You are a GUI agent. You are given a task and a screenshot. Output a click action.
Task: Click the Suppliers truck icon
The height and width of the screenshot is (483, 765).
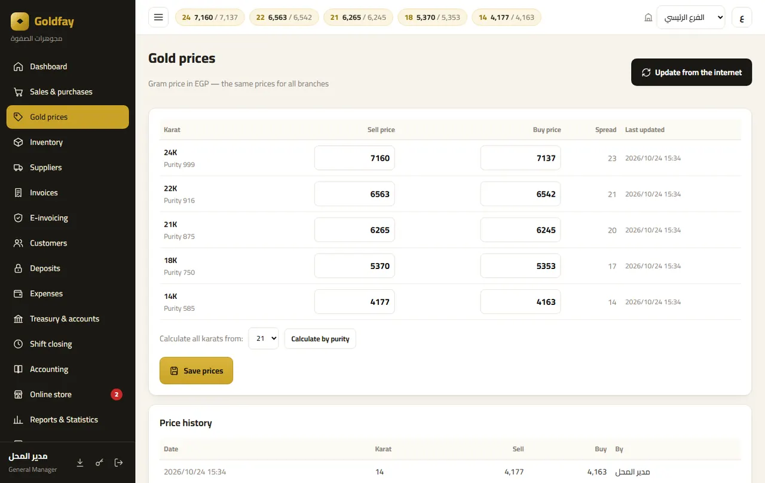point(19,167)
